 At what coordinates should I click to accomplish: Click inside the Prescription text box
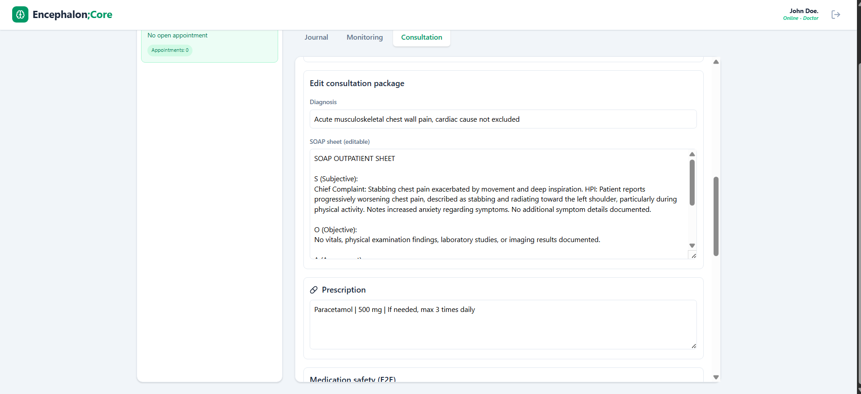503,327
